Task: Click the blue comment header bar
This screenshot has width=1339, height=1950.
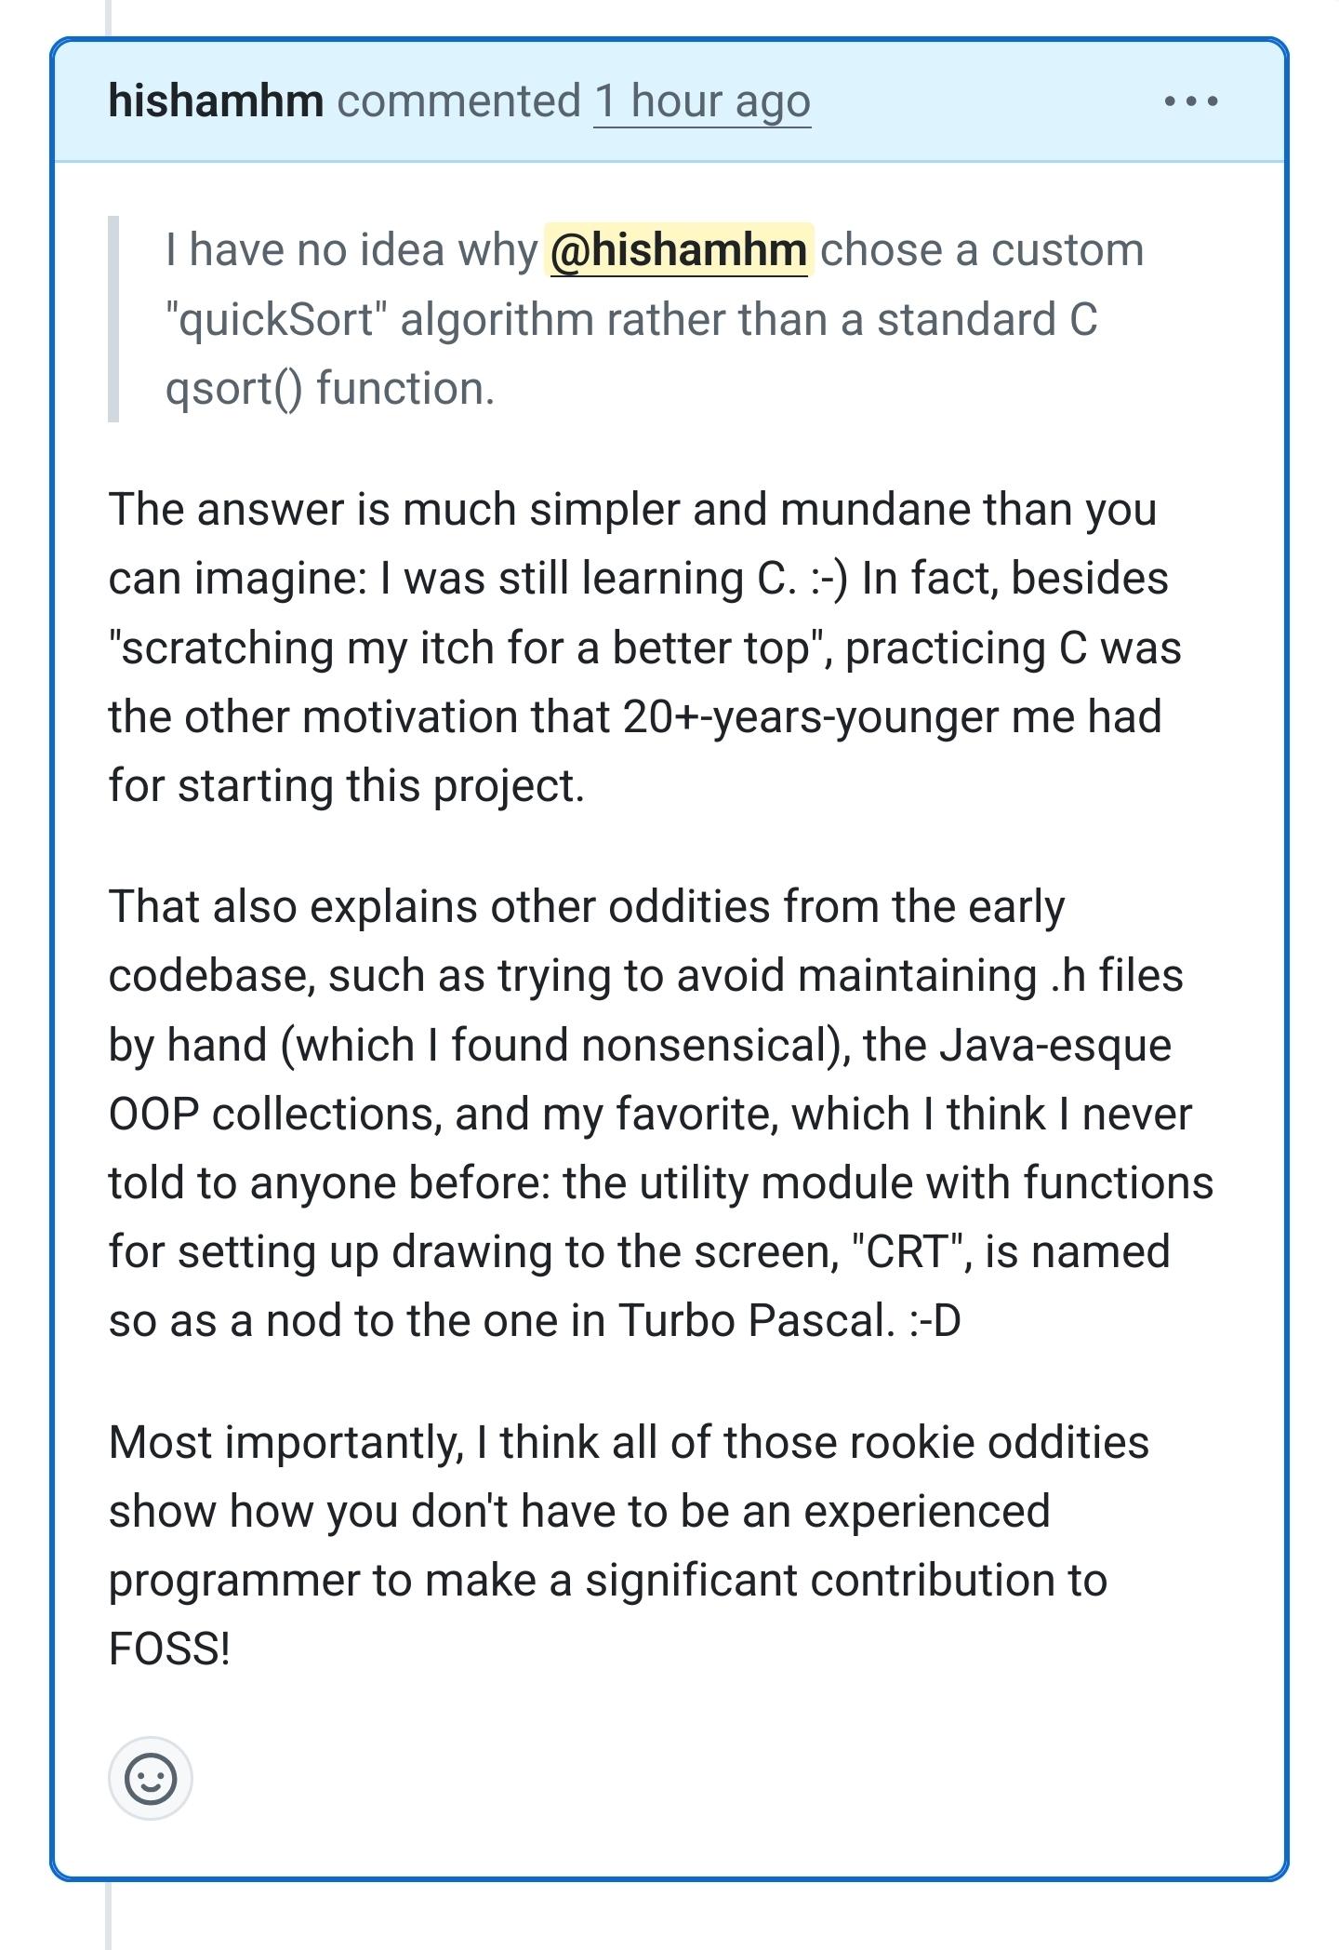Action: click(976, 100)
